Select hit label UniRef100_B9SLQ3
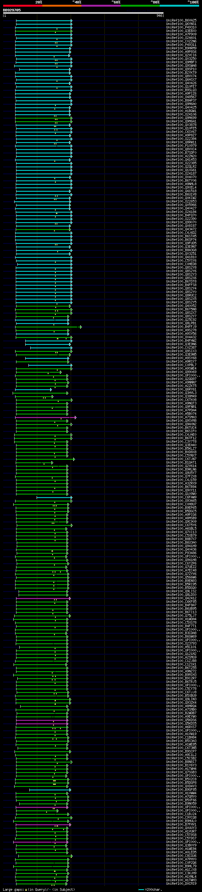202x892 pixels. (181, 90)
